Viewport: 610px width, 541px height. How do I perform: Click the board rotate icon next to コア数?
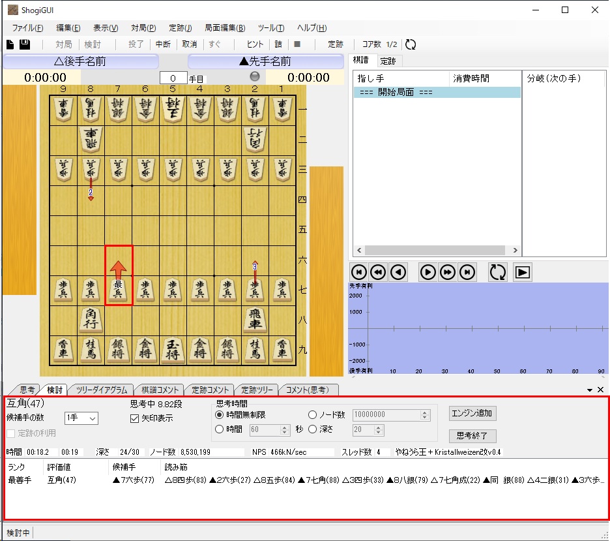[411, 44]
